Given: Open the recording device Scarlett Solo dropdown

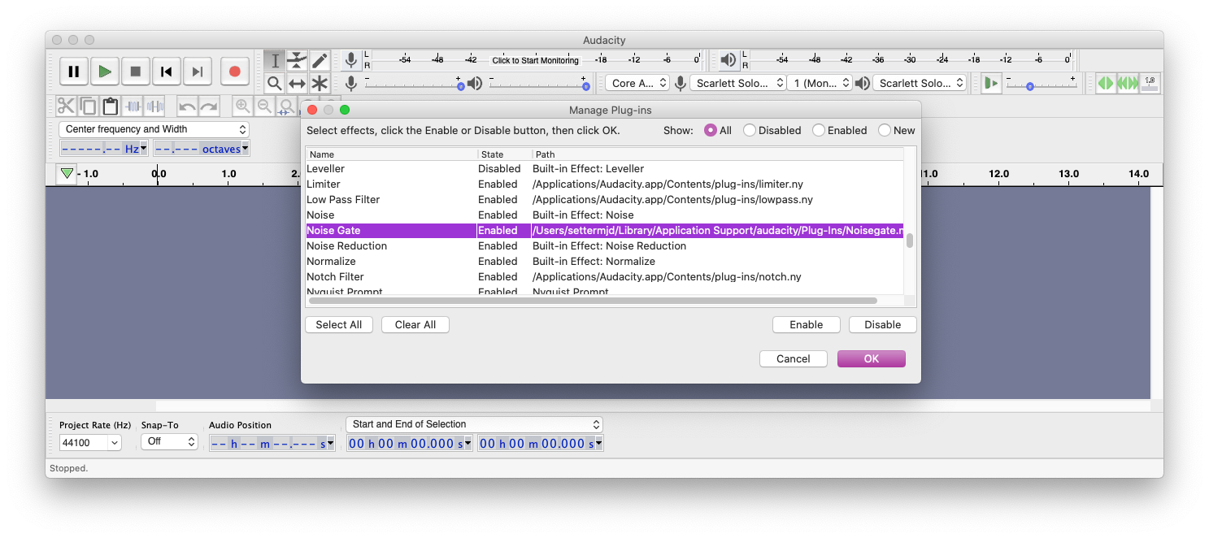Looking at the screenshot, I should pyautogui.click(x=737, y=83).
